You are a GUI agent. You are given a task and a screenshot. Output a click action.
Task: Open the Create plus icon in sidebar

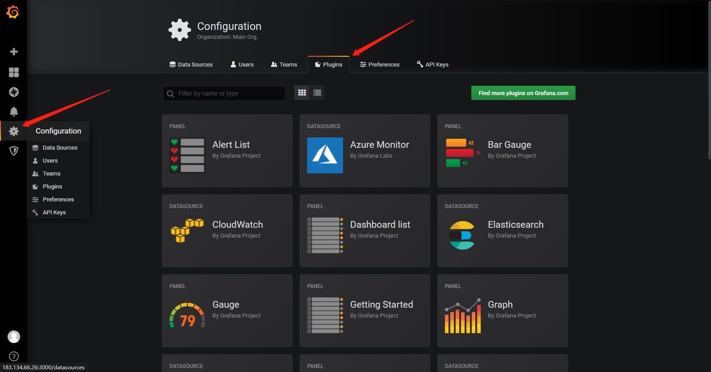(14, 52)
